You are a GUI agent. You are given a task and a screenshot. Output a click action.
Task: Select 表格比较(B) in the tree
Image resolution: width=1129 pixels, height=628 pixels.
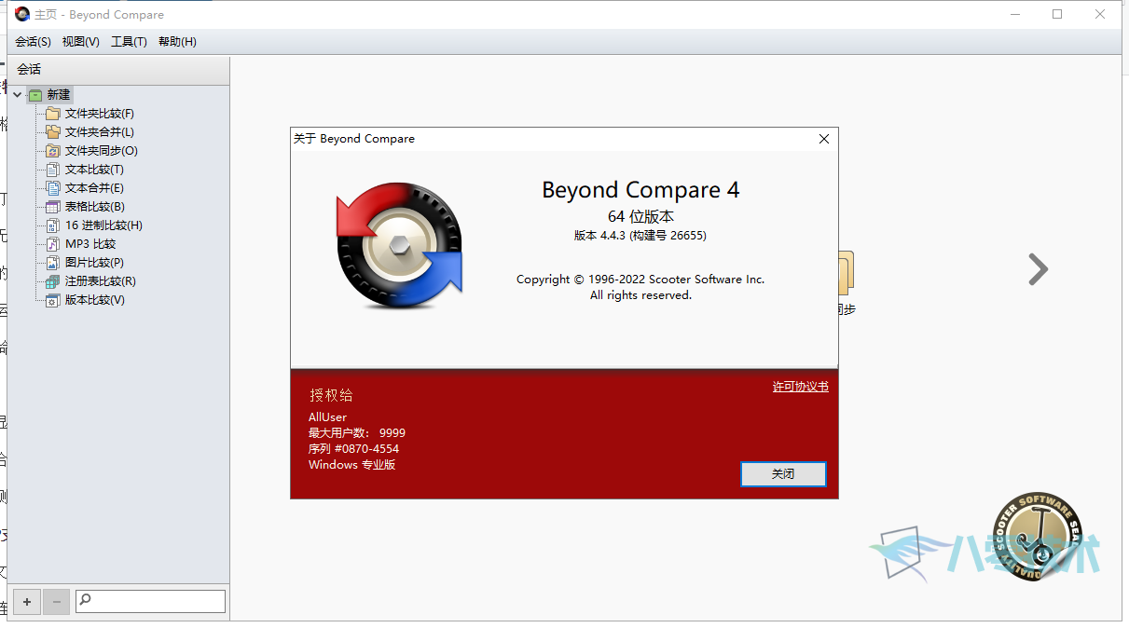click(x=95, y=207)
